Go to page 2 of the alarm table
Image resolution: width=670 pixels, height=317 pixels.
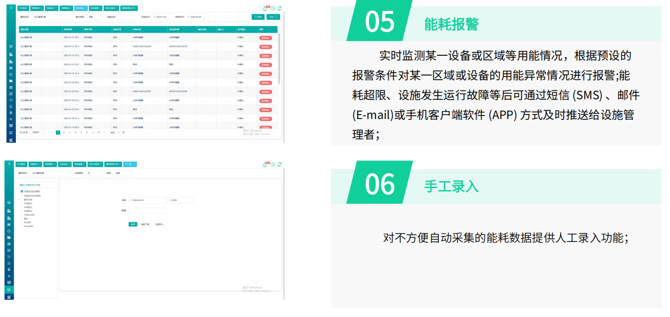[64, 132]
